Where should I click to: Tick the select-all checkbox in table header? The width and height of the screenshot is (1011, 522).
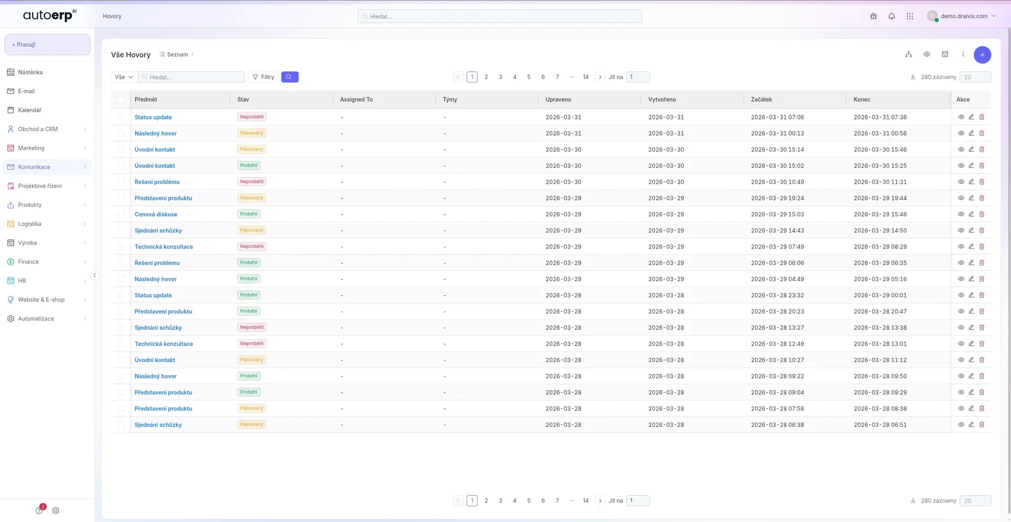(x=121, y=99)
